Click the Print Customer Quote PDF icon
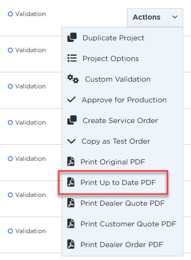191x260 pixels. pos(71,223)
